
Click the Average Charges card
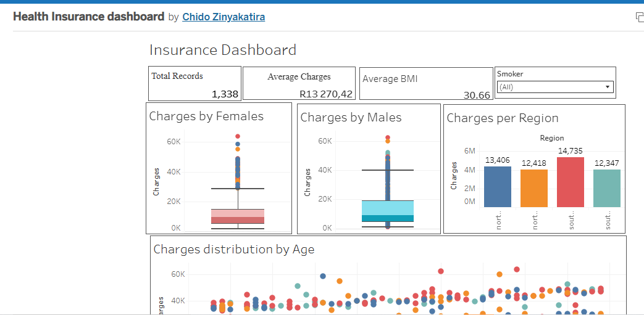coord(299,84)
